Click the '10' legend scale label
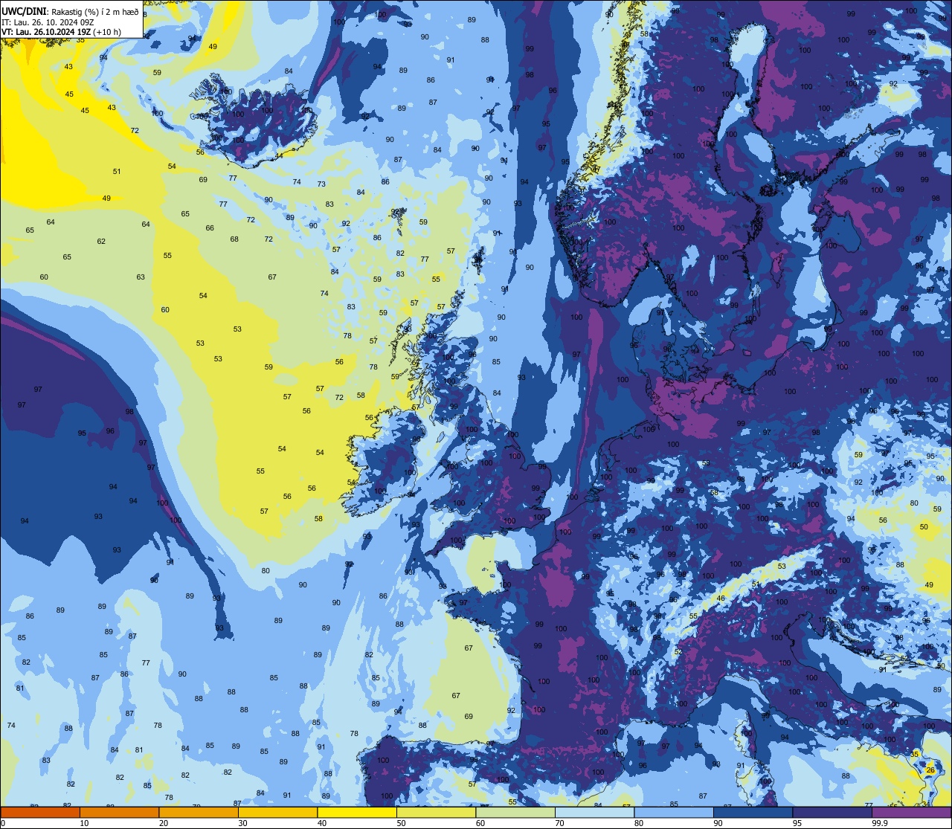The width and height of the screenshot is (952, 829). (84, 823)
